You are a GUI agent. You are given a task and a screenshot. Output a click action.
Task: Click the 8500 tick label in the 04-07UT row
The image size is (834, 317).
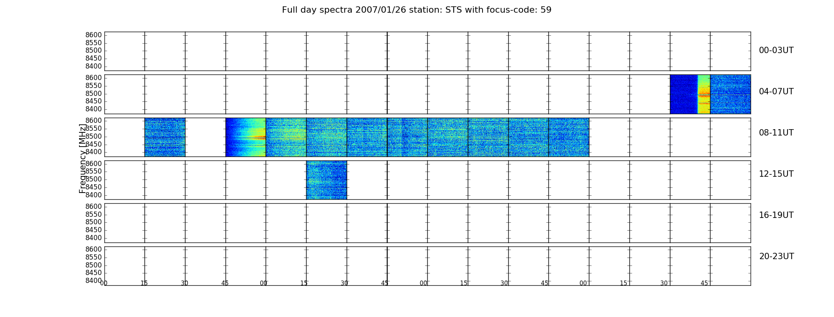pyautogui.click(x=94, y=94)
